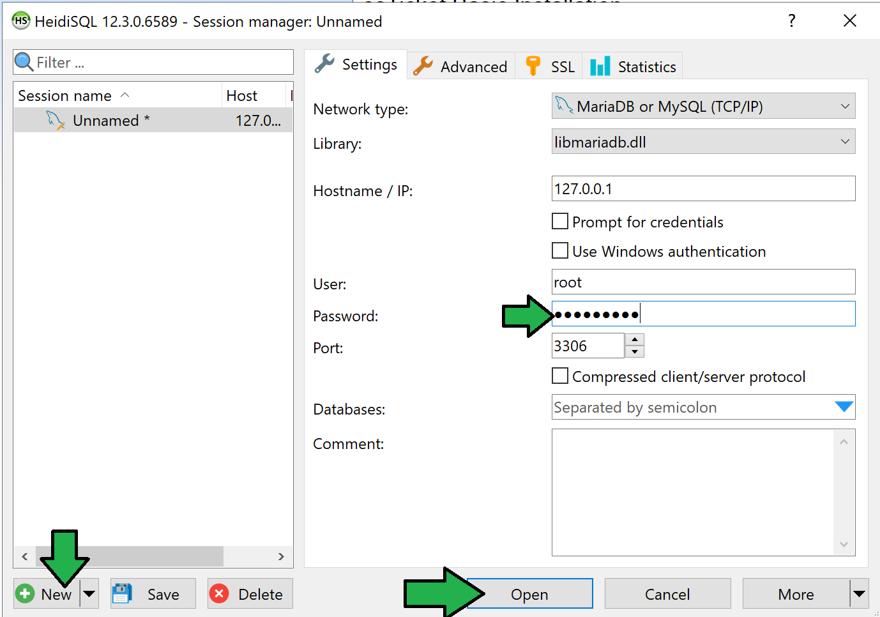Click the Comment box scroll up arrow
Viewport: 880px width, 617px height.
point(844,442)
